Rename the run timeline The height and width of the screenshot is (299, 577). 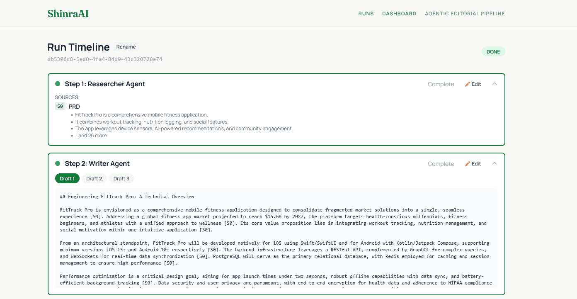pyautogui.click(x=126, y=47)
